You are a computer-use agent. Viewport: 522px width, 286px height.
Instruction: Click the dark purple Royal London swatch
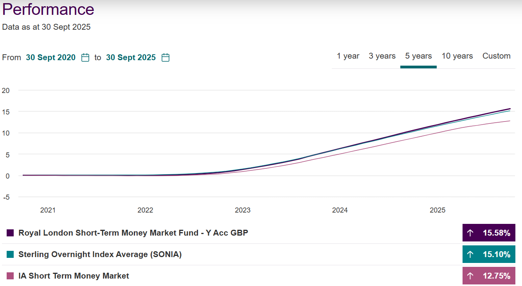click(10, 233)
